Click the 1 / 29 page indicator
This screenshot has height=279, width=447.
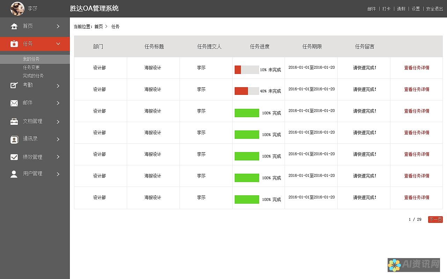pos(415,219)
